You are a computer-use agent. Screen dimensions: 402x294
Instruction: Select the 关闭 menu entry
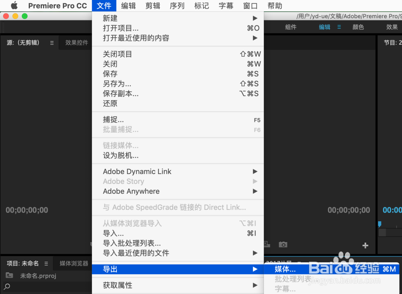(x=178, y=64)
